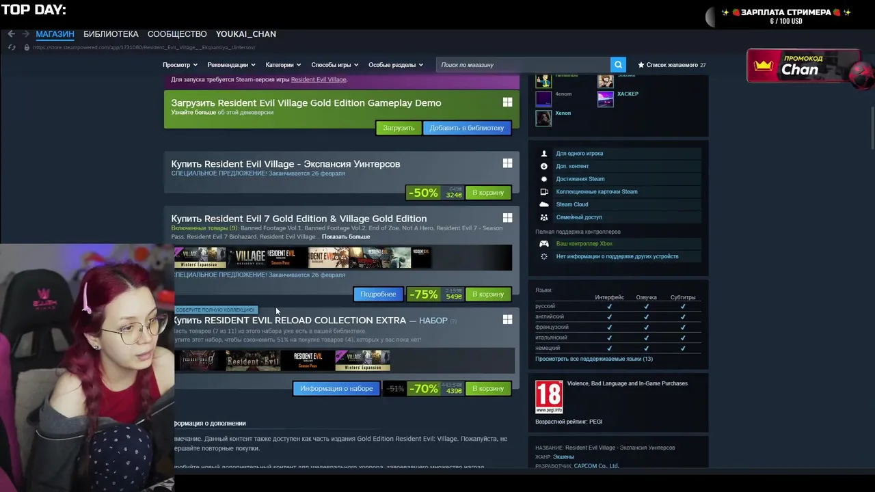Open the Просмотр dropdown menu

click(x=180, y=65)
